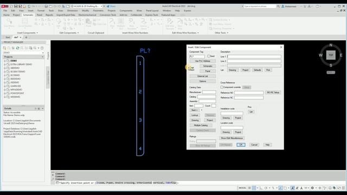Click the help question icon in title bar
The height and width of the screenshot is (195, 347).
318,6
